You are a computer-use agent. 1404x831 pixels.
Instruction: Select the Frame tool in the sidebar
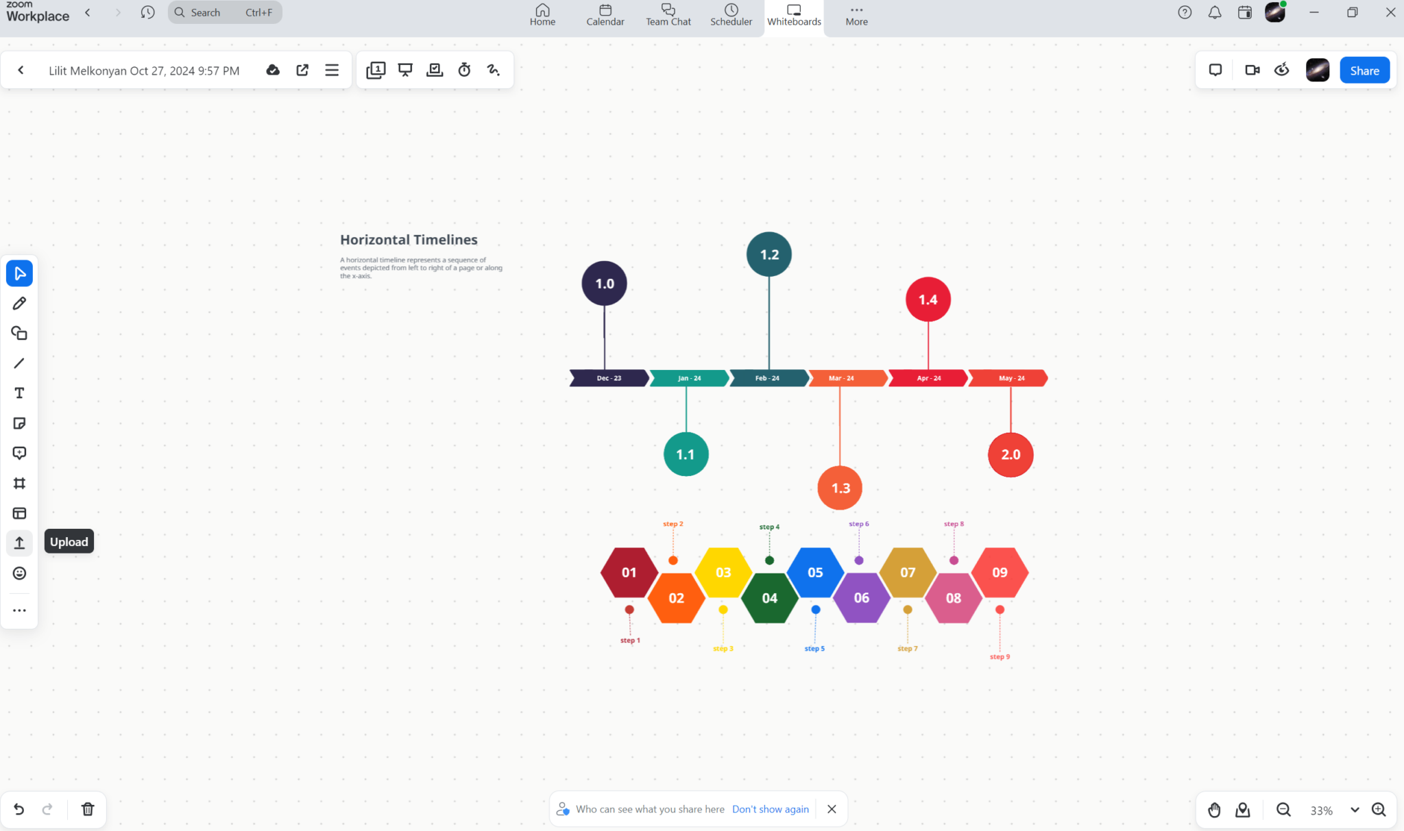19,483
